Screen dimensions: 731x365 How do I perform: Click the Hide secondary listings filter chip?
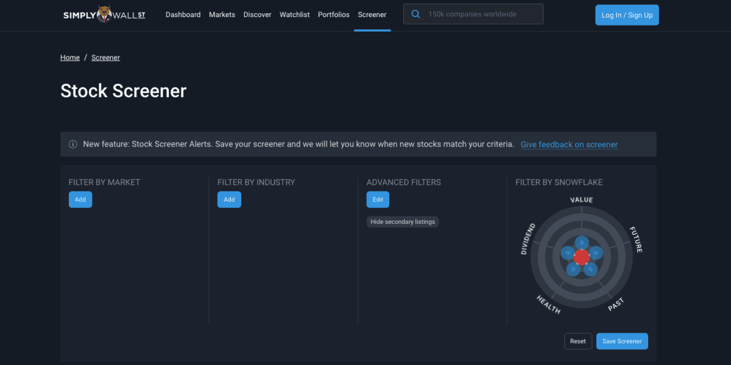(x=403, y=222)
